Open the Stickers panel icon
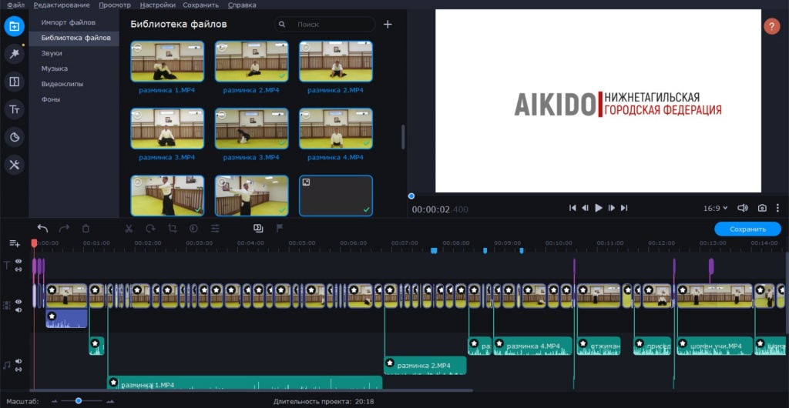This screenshot has height=408, width=789. pos(14,137)
